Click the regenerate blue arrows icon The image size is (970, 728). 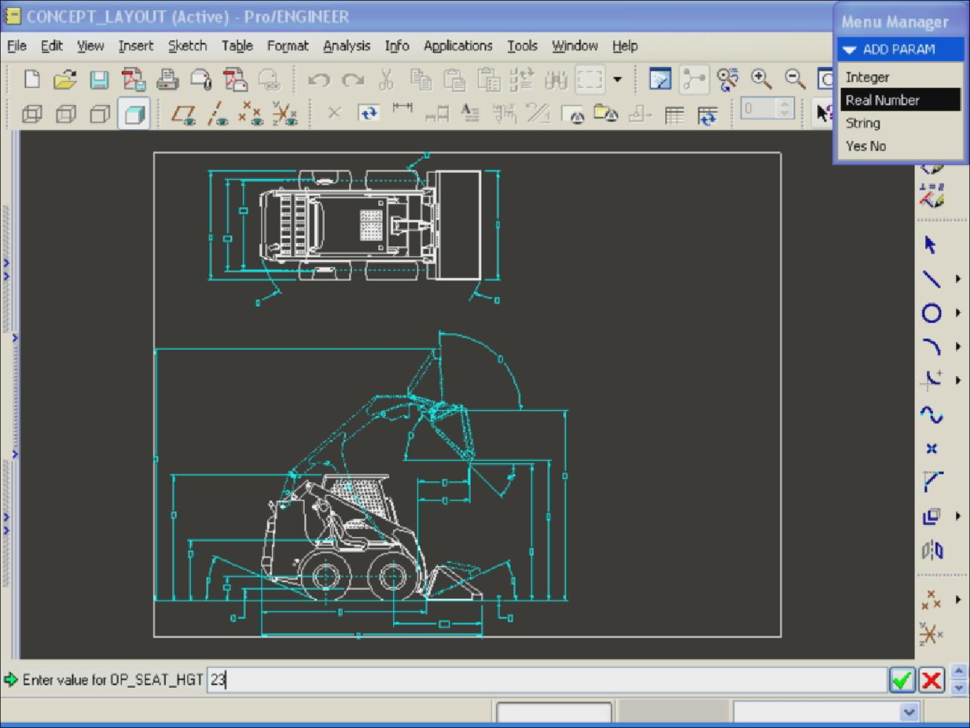click(368, 114)
